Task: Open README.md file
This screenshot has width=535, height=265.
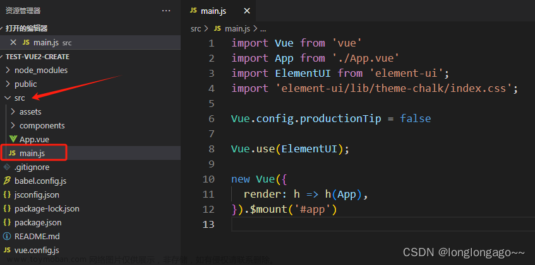Action: [x=37, y=236]
